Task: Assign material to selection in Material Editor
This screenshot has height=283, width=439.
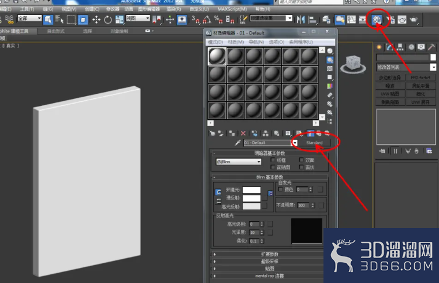Action: [x=232, y=134]
